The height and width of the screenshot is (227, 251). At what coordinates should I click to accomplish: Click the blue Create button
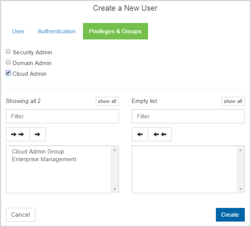point(230,215)
